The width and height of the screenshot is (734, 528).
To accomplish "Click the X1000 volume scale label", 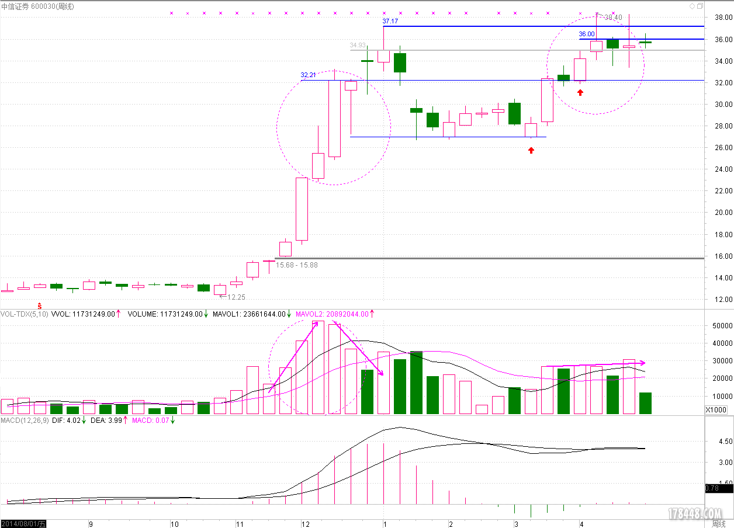I will (716, 410).
